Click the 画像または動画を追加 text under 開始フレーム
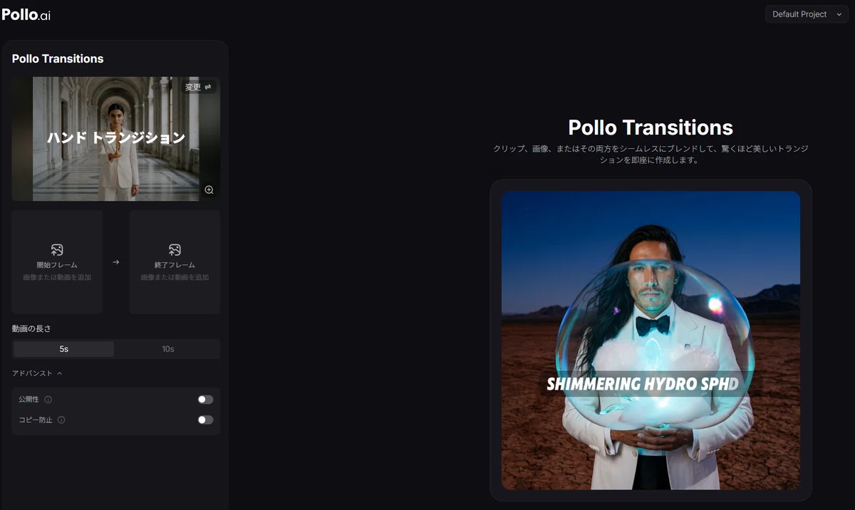855x510 pixels. point(57,277)
